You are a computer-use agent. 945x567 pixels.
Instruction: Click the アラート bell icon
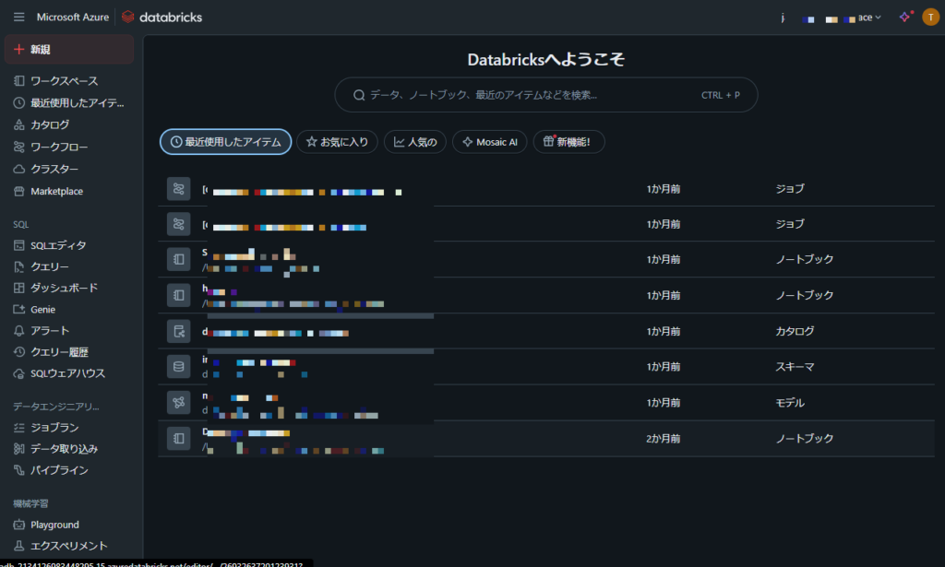[x=19, y=330]
